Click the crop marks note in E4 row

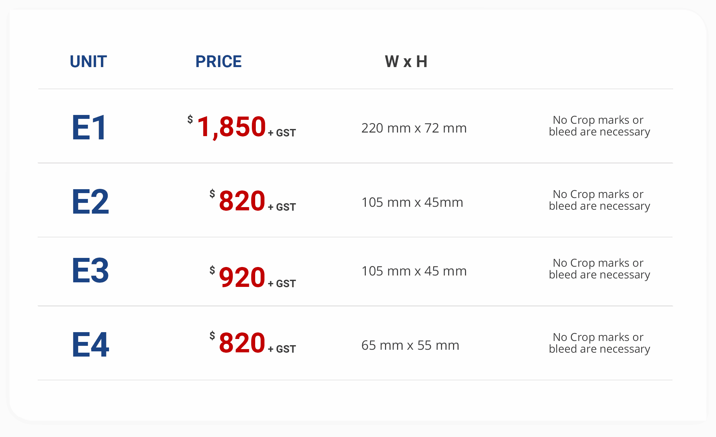599,343
